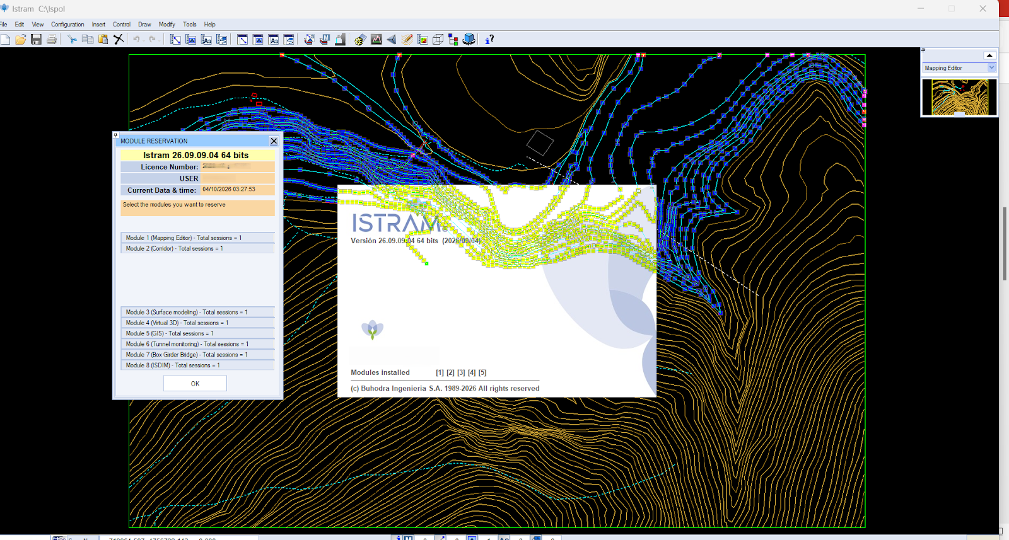Select the insert line tool icon

[175, 39]
